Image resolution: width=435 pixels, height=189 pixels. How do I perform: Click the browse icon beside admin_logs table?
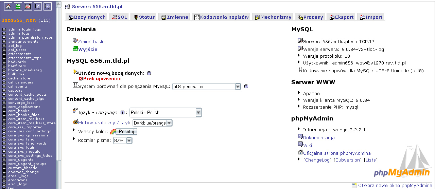(4, 34)
